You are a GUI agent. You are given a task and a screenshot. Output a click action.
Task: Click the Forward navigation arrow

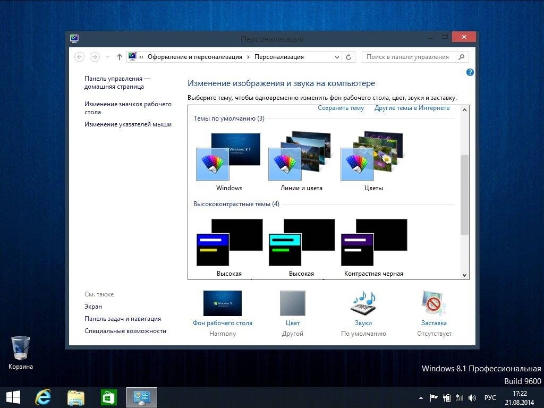pos(95,57)
